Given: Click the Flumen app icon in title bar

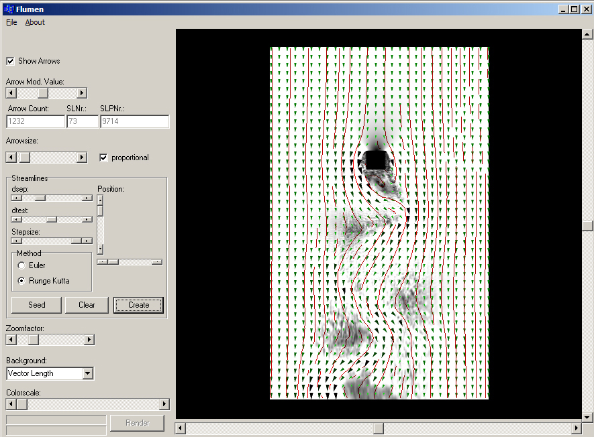Looking at the screenshot, I should pyautogui.click(x=7, y=9).
